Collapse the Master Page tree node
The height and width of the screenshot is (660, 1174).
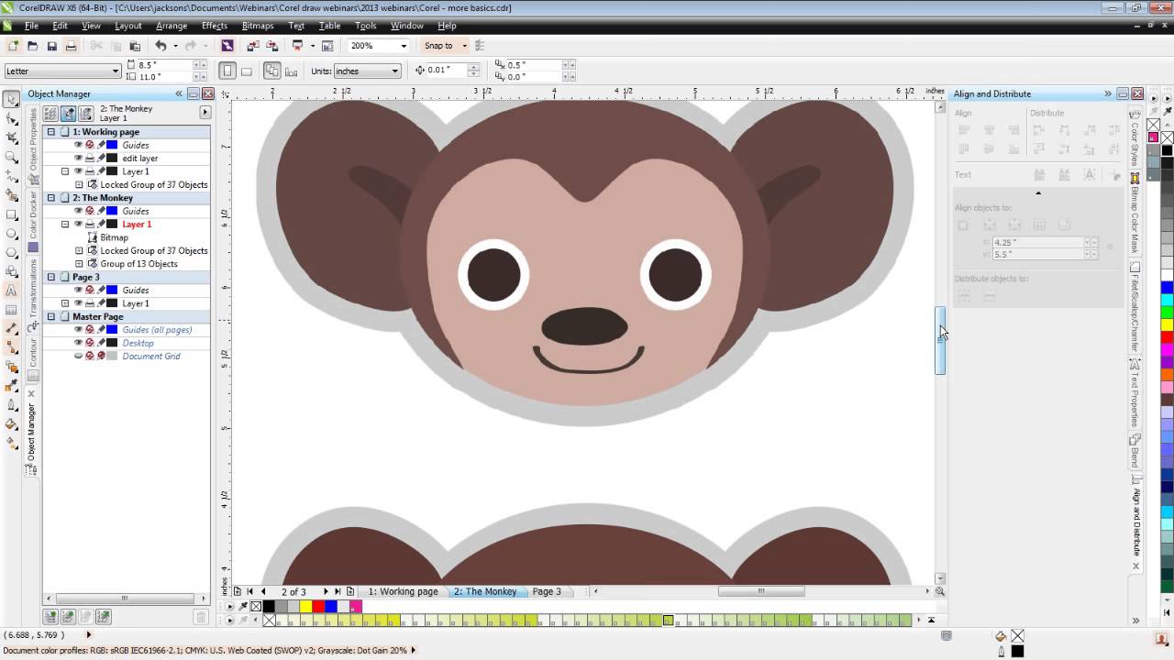(51, 316)
